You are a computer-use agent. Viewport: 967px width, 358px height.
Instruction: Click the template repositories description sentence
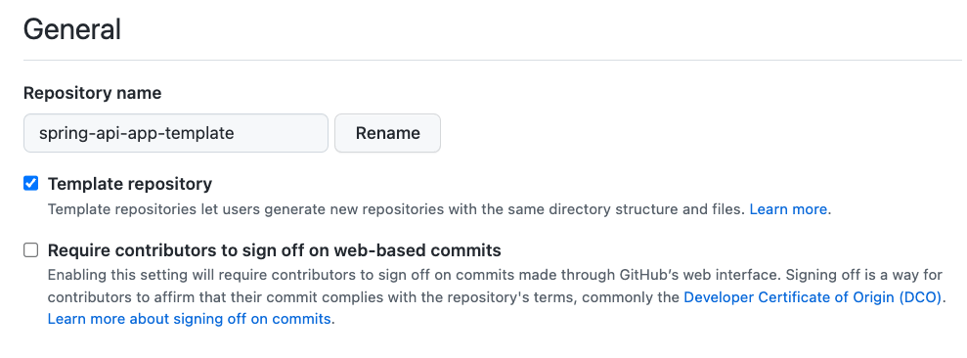tap(440, 209)
